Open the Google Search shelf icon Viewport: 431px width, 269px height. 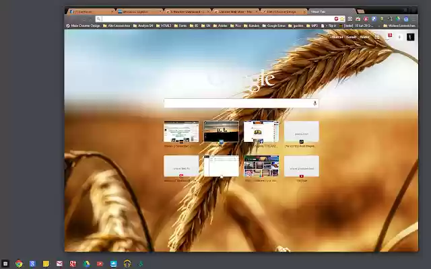pyautogui.click(x=32, y=264)
